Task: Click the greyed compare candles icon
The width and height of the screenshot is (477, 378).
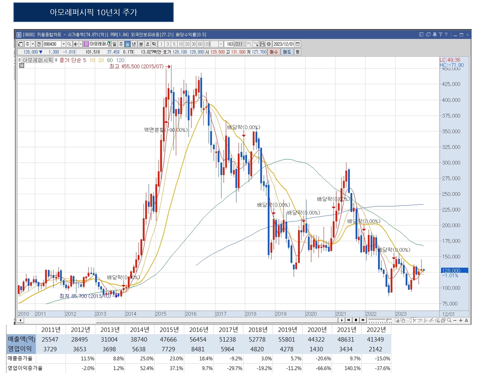Action: (249, 44)
